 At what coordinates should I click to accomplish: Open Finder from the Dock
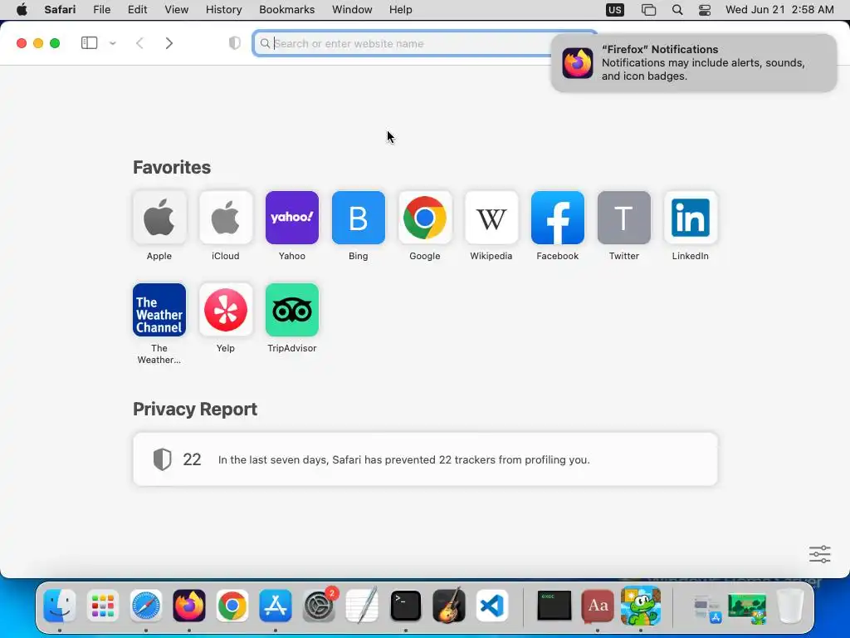(x=60, y=606)
